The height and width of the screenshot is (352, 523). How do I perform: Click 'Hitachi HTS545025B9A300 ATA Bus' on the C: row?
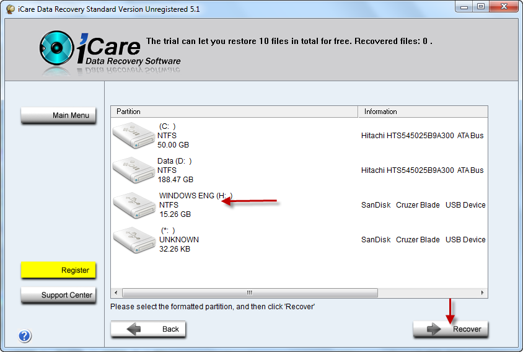point(422,136)
